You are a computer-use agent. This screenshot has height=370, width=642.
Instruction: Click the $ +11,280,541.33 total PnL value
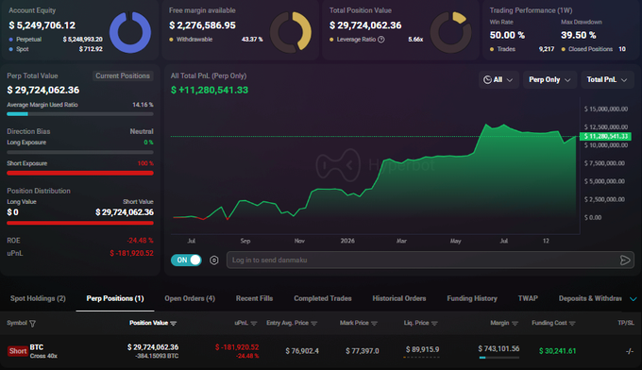click(210, 90)
